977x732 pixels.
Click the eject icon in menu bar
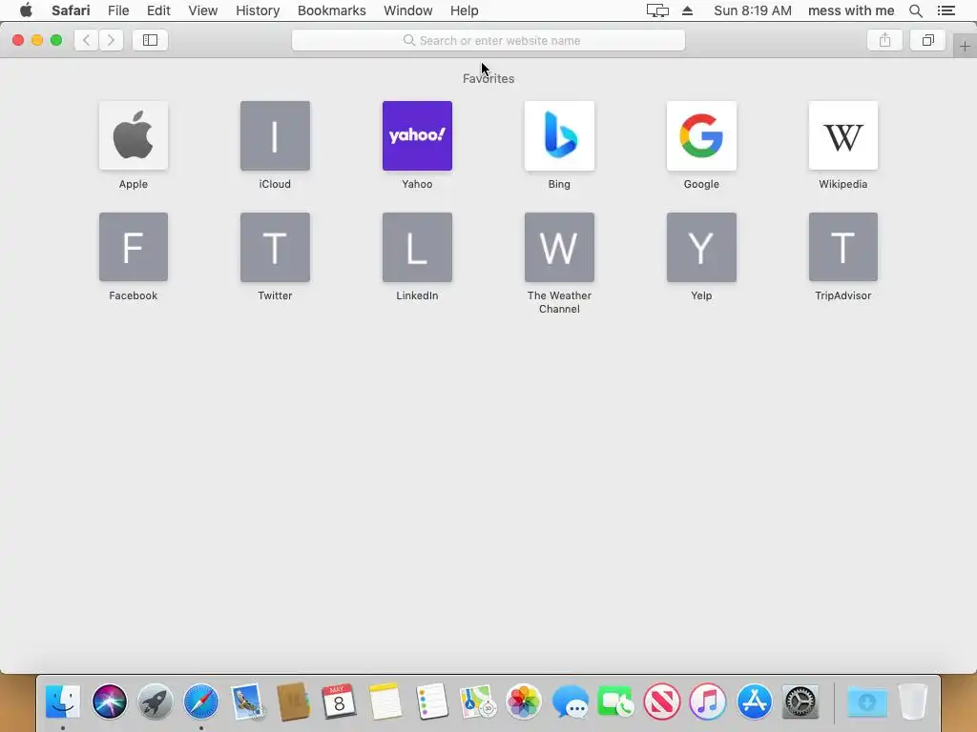click(687, 10)
